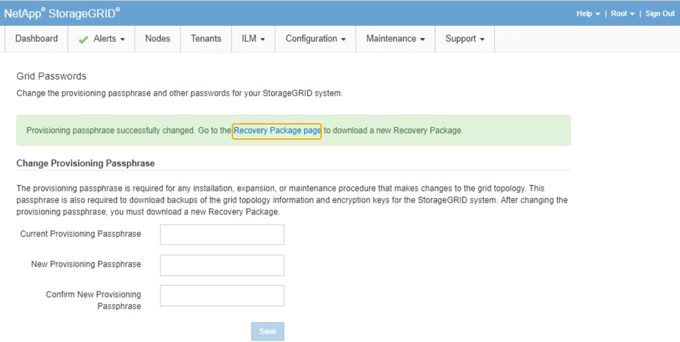
Task: Follow the Recovery Package page link
Action: pyautogui.click(x=277, y=131)
